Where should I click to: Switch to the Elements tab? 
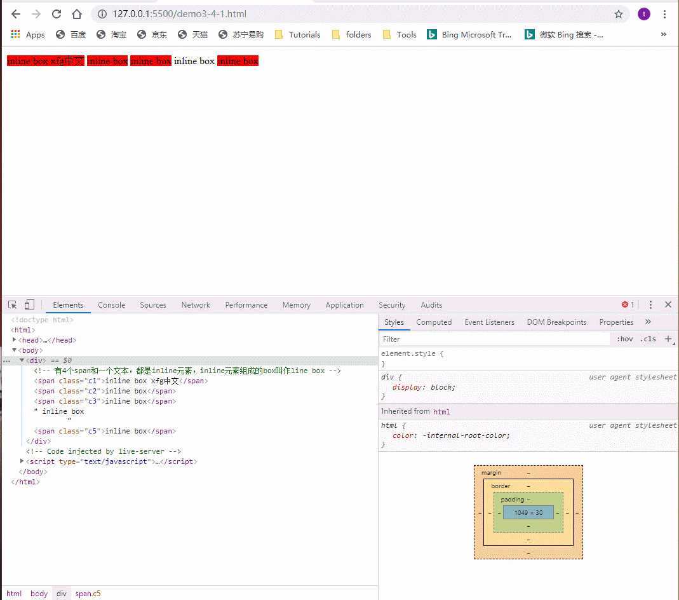[68, 305]
